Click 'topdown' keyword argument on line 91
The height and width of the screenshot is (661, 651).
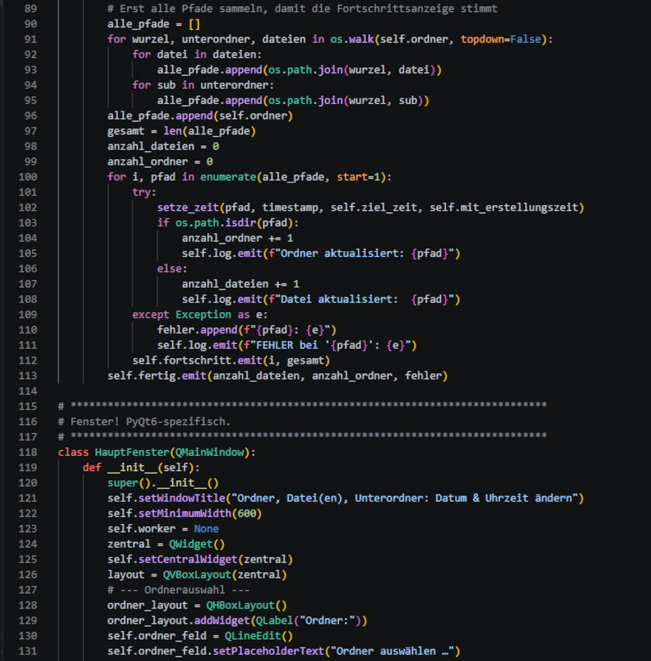[482, 39]
